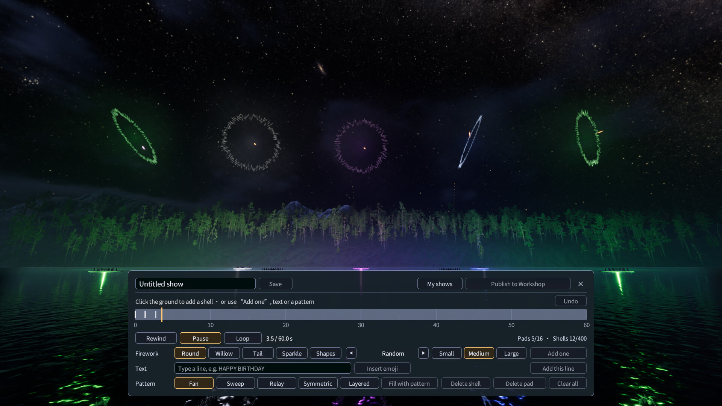
Task: Close the show editor panel
Action: [581, 284]
